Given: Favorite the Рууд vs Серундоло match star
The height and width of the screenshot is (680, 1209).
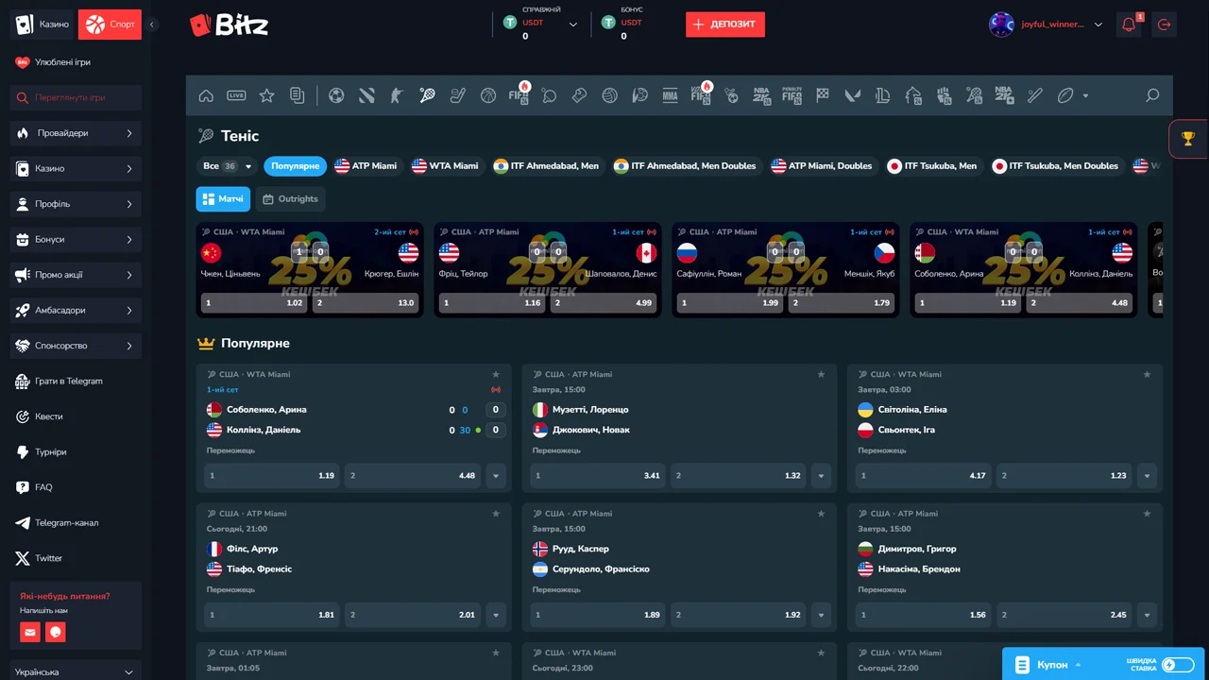Looking at the screenshot, I should click(822, 514).
